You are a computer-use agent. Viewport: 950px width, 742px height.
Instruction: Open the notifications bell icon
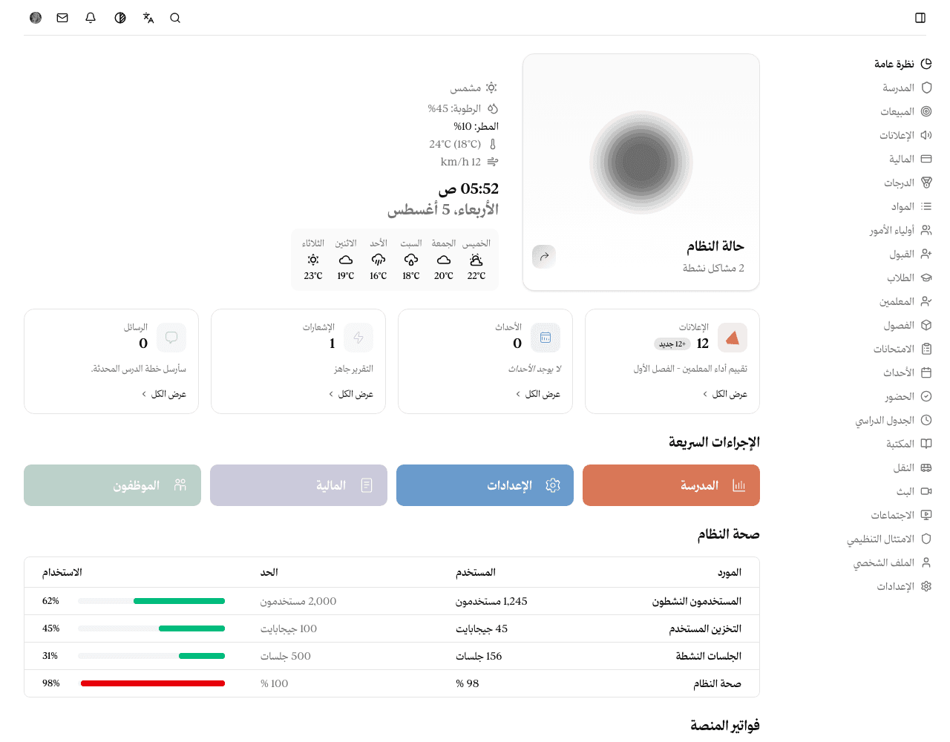click(x=91, y=18)
